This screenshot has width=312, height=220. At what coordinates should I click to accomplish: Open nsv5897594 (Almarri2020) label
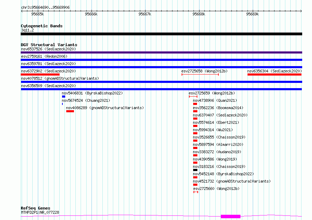coord(218,144)
